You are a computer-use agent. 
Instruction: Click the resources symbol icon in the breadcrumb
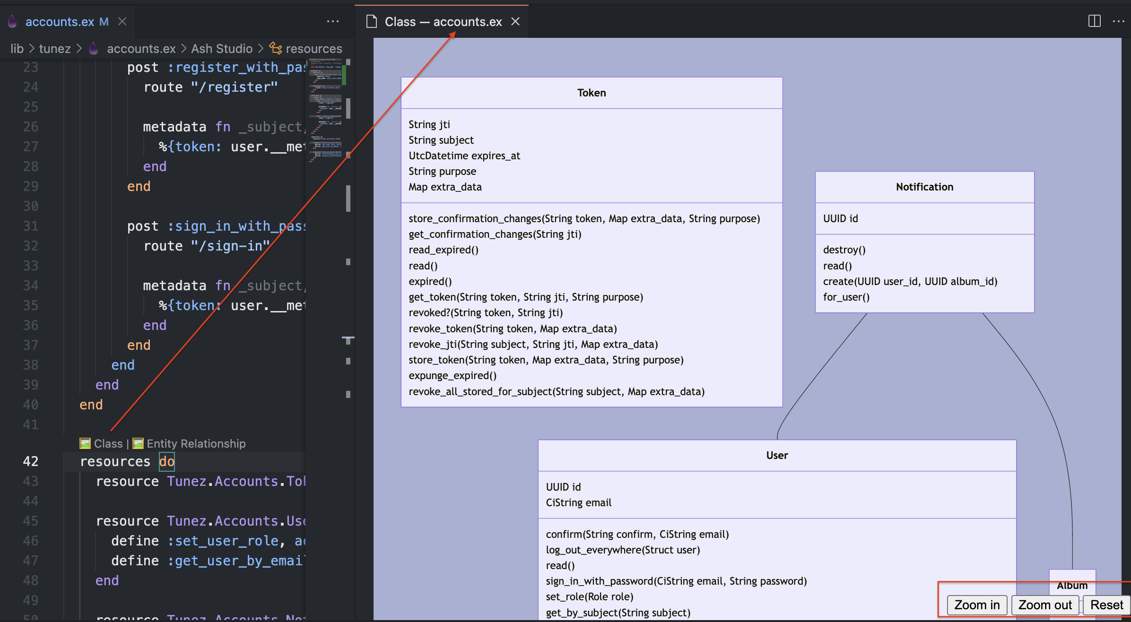pos(275,48)
